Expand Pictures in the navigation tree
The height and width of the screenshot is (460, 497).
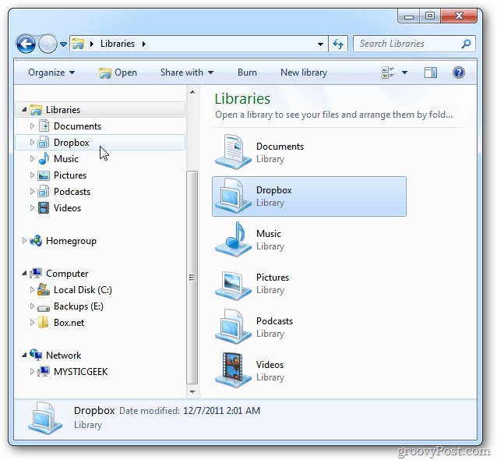tap(32, 175)
